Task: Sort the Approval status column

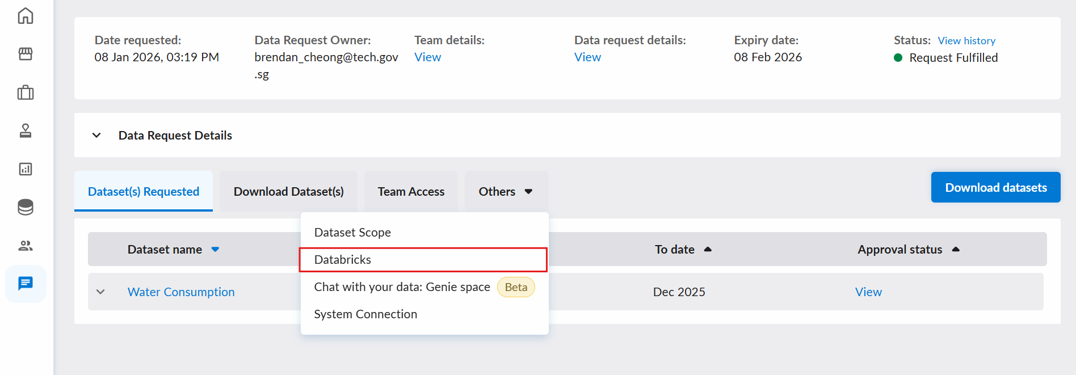Action: coord(956,249)
